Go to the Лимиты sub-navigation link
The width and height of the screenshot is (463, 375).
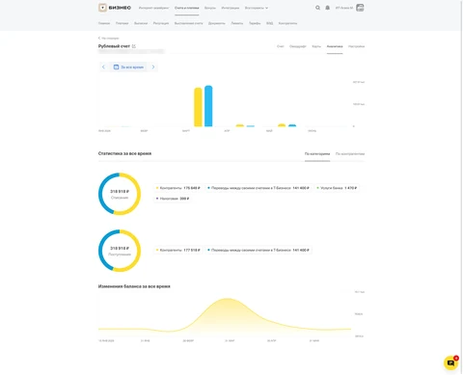[x=237, y=23]
